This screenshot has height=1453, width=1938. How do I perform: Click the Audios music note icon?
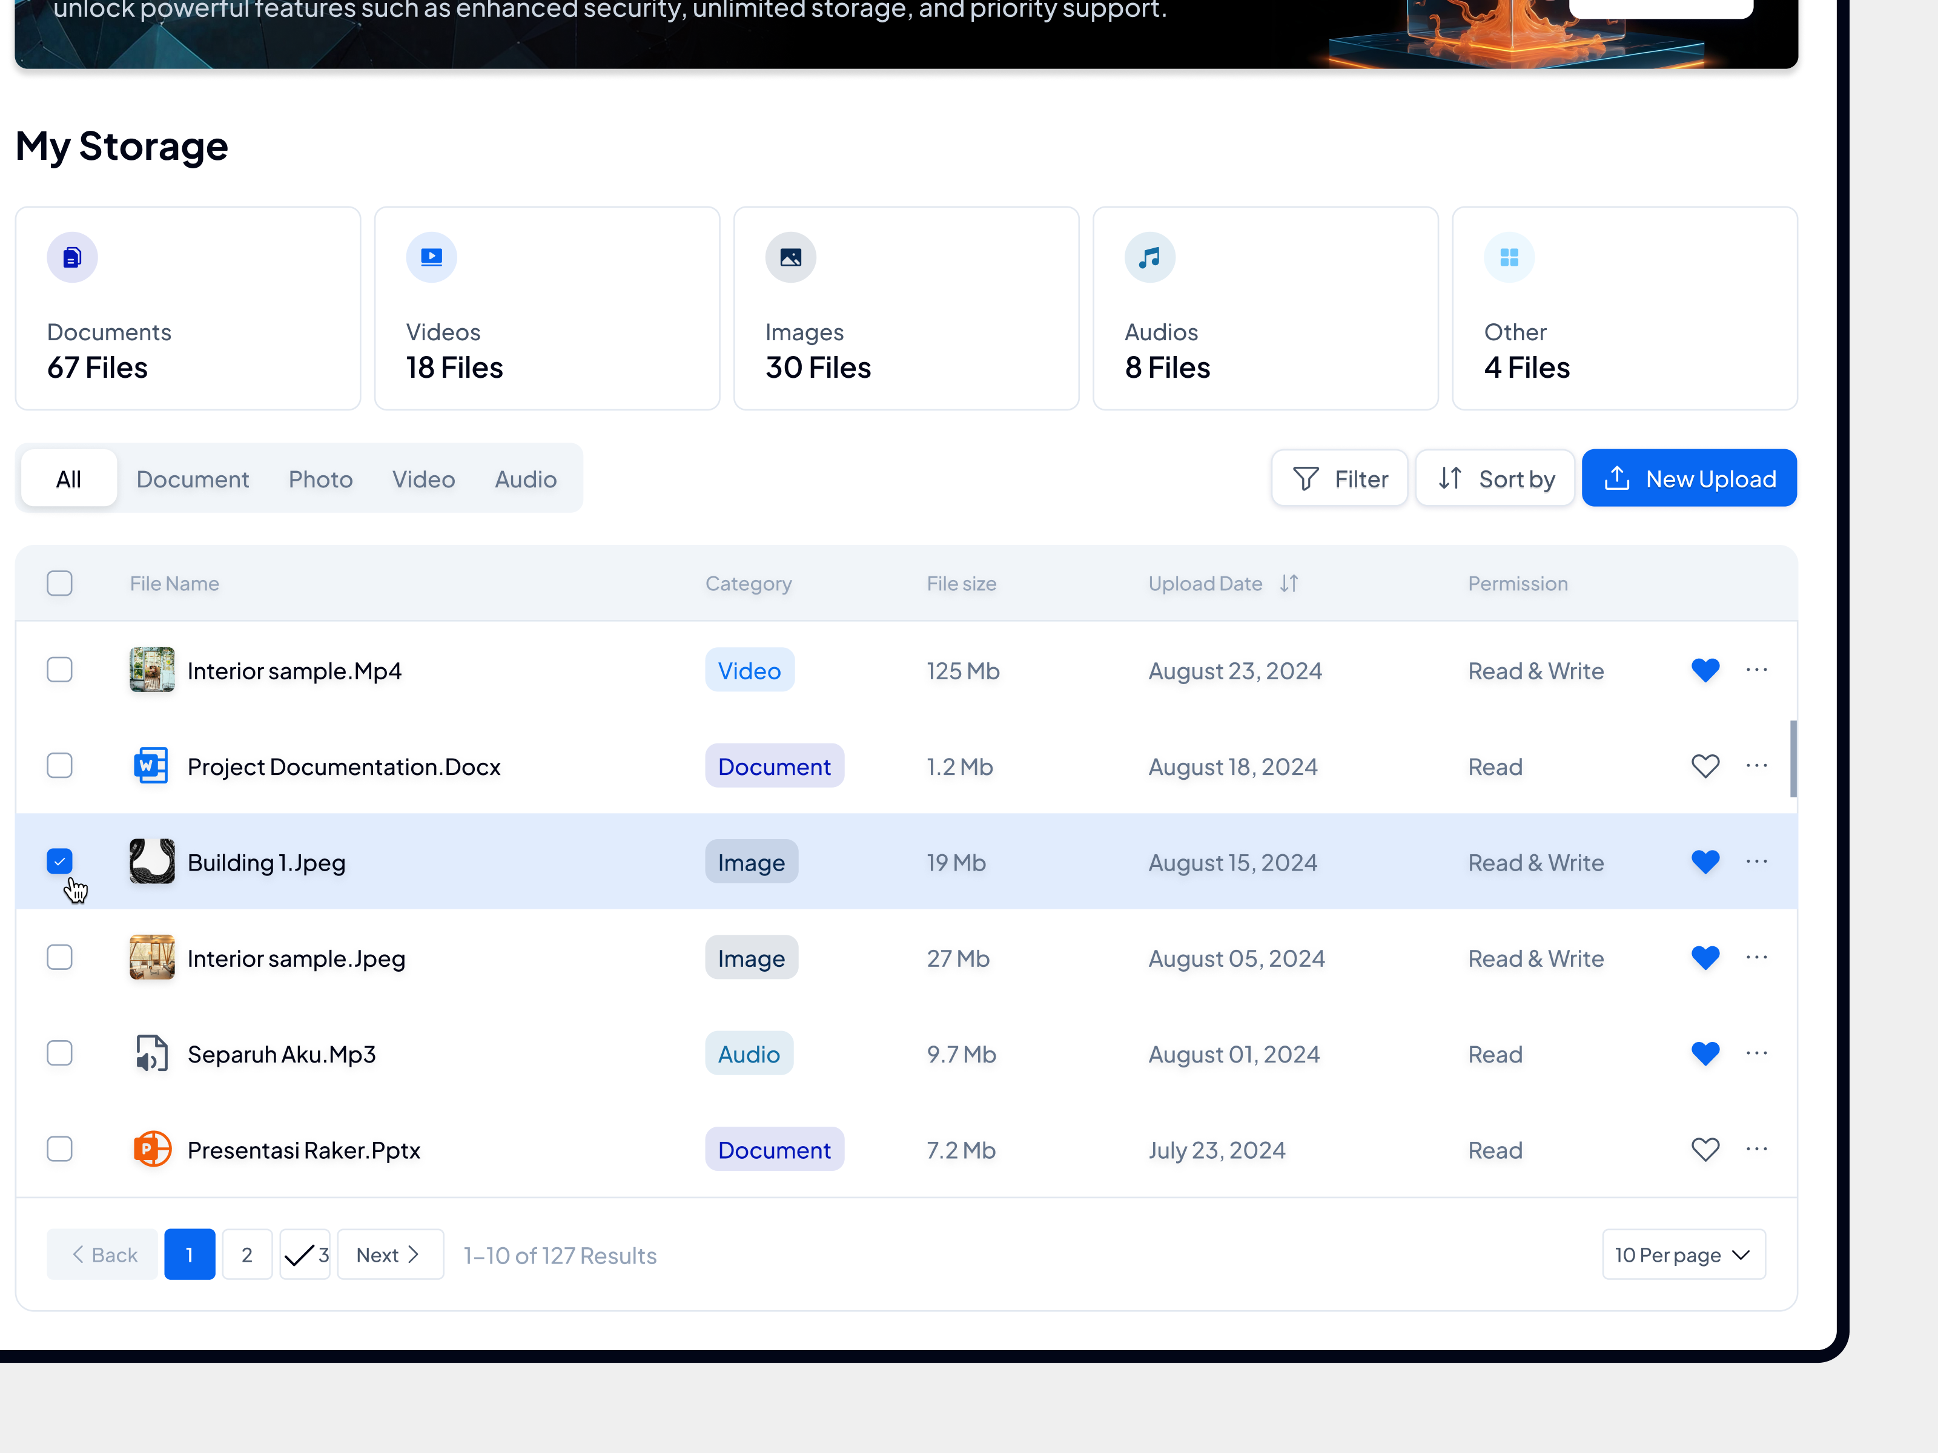coord(1149,257)
